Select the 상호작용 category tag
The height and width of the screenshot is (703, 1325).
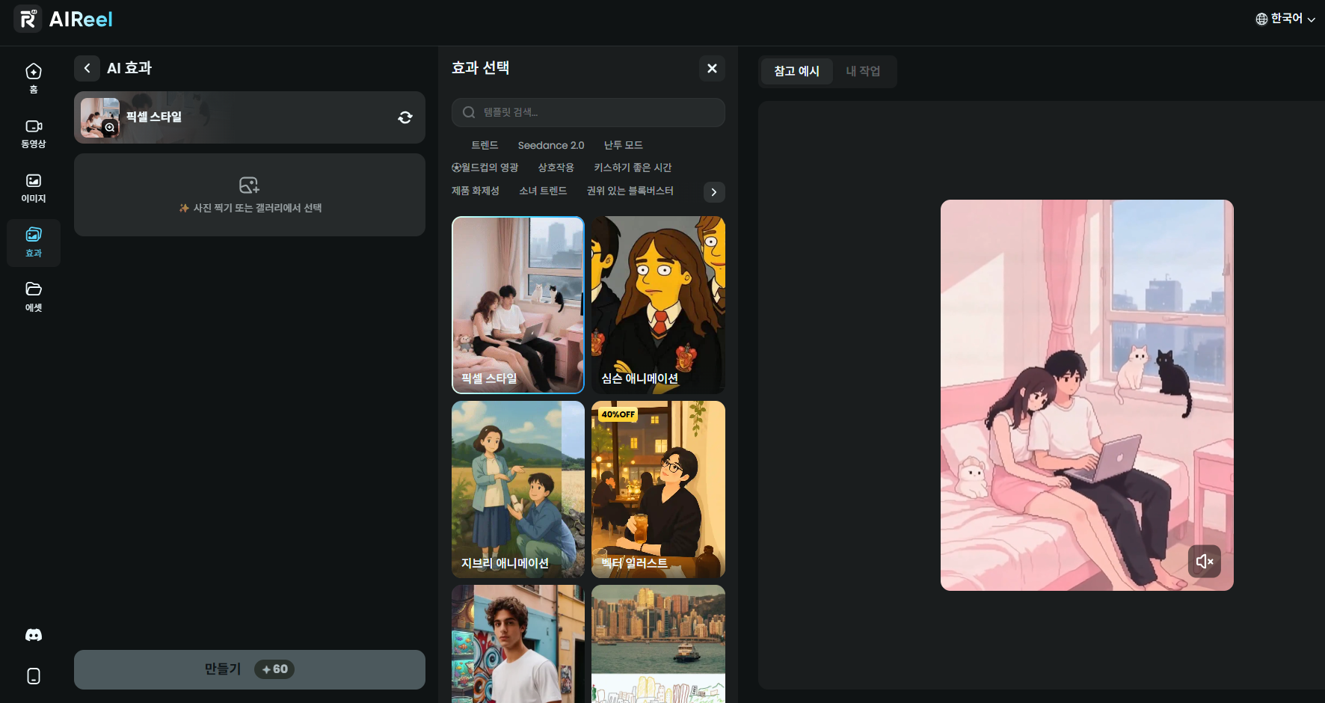556,168
